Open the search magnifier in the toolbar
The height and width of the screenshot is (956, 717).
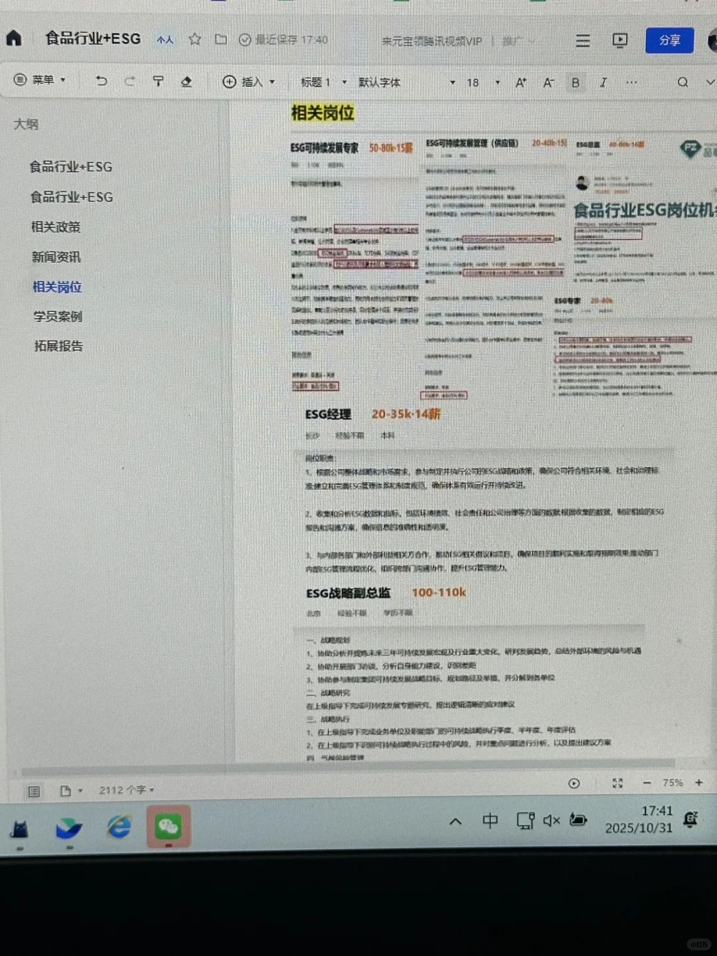[682, 82]
